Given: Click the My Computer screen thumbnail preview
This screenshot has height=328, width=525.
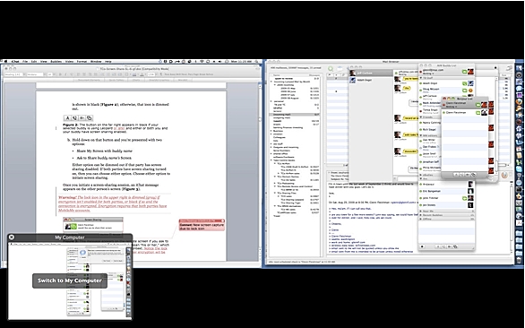Looking at the screenshot, I should 70,281.
